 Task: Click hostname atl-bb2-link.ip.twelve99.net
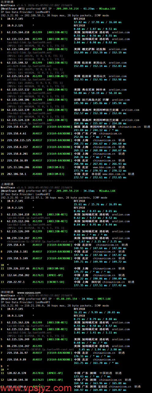(29, 80)
